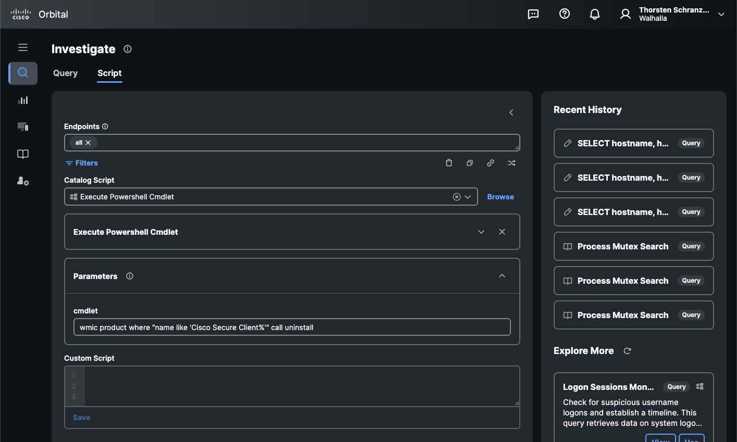Click the 'Catalog Script' label

pos(89,180)
